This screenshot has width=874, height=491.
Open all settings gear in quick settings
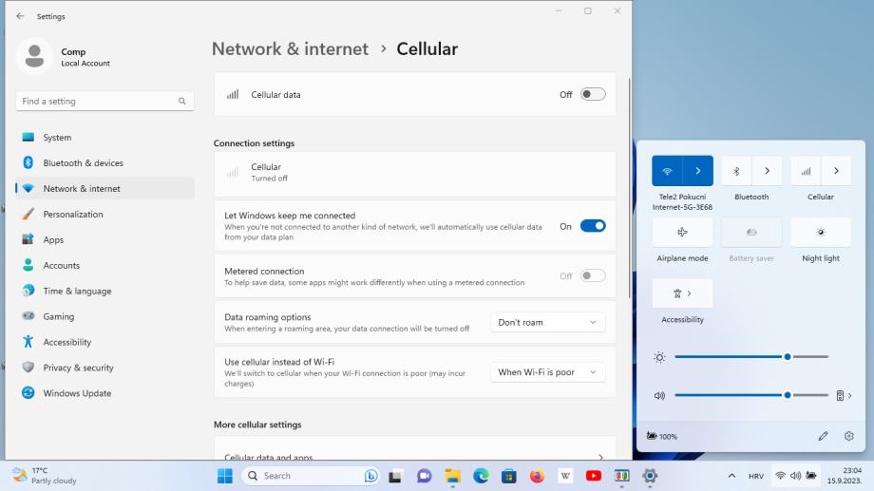[x=849, y=436]
